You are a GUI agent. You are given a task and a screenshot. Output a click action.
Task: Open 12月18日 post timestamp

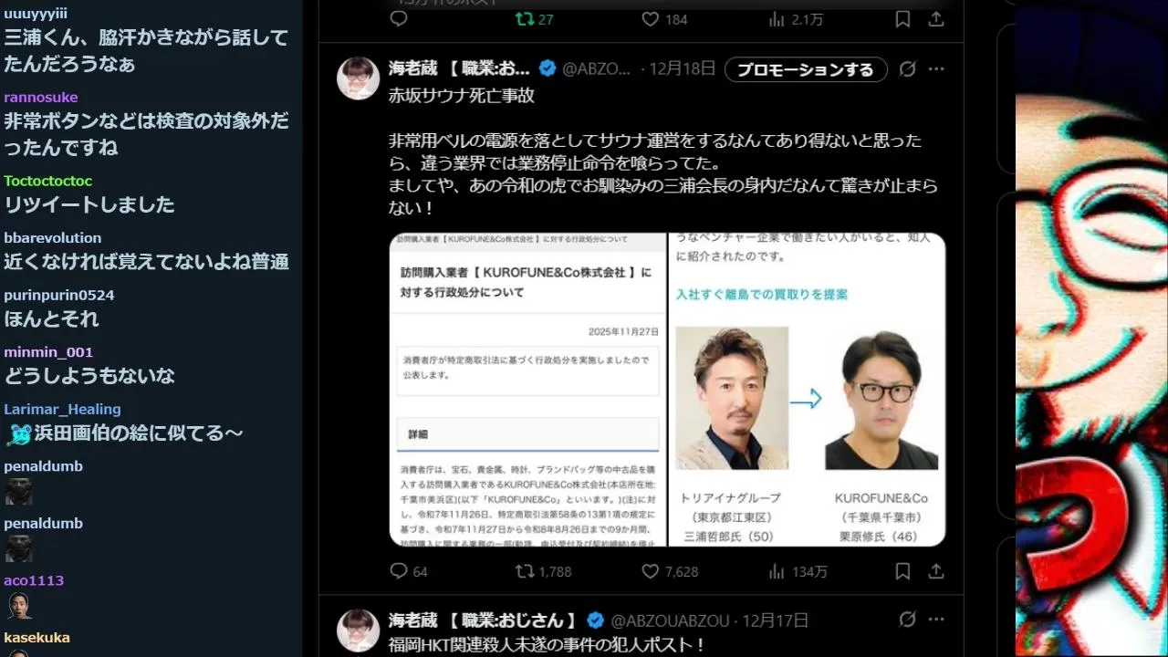[683, 69]
